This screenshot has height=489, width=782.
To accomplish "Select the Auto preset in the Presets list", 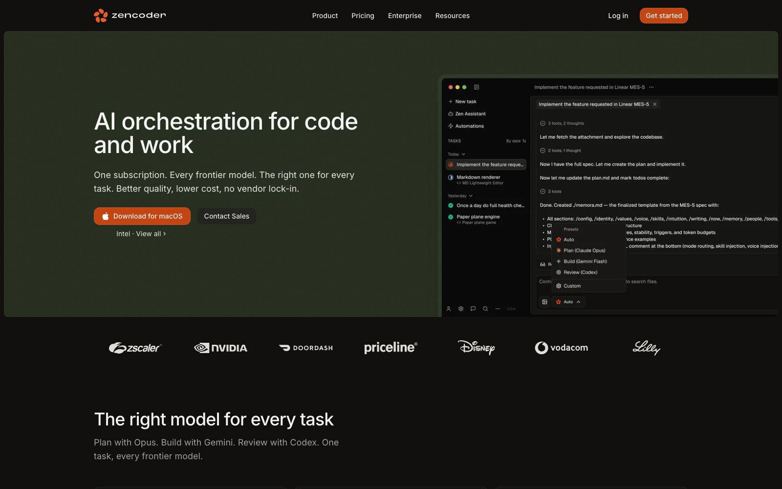I will 588,240.
